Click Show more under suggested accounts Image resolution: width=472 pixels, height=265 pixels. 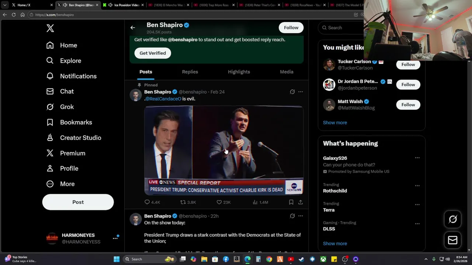335,123
